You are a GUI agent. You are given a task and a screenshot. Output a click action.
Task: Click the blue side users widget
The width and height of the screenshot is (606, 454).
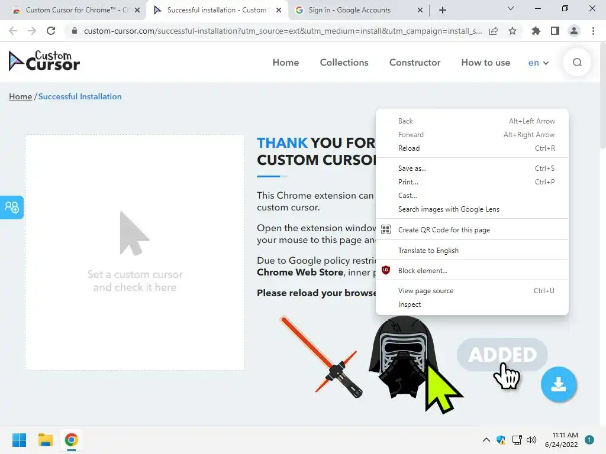click(12, 207)
